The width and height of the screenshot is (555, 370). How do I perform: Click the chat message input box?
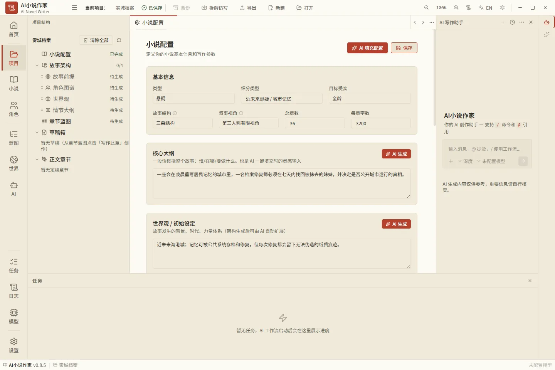[x=487, y=149]
